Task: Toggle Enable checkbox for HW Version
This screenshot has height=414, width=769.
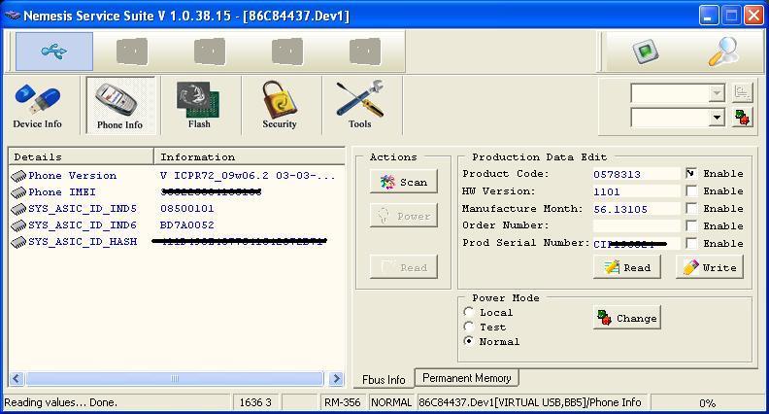Action: coord(691,190)
